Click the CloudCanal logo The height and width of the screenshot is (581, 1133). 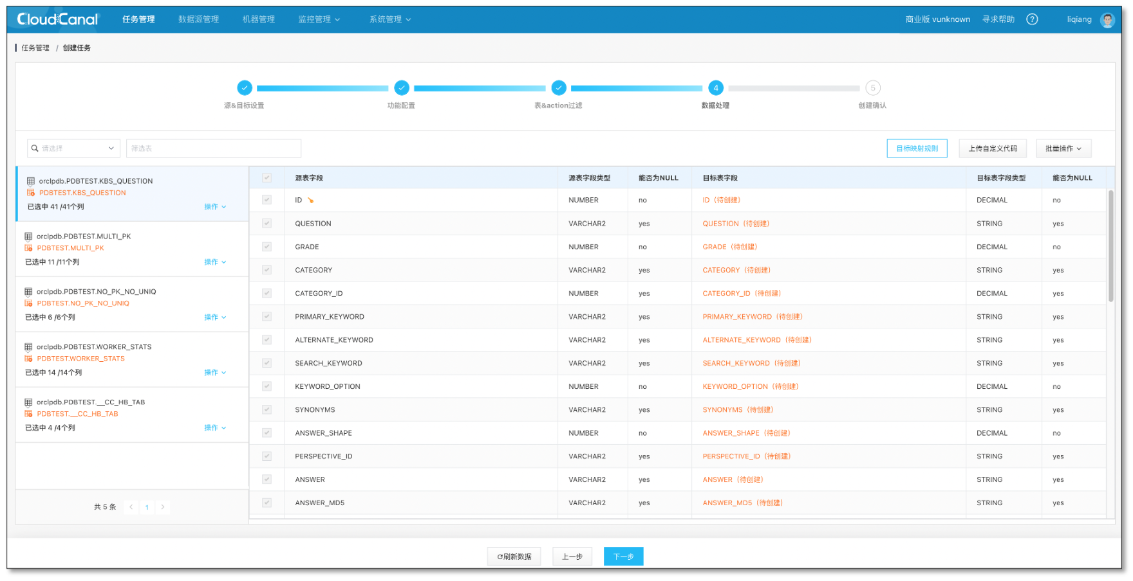[x=56, y=19]
